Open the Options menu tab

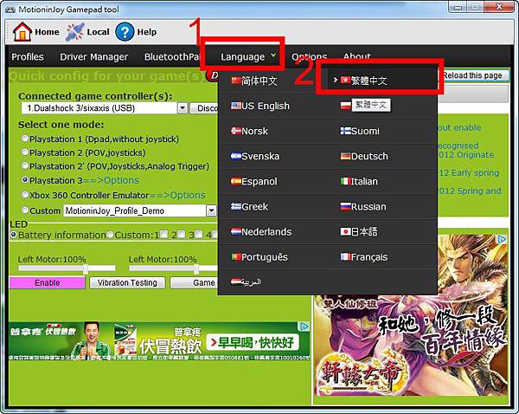(x=309, y=56)
